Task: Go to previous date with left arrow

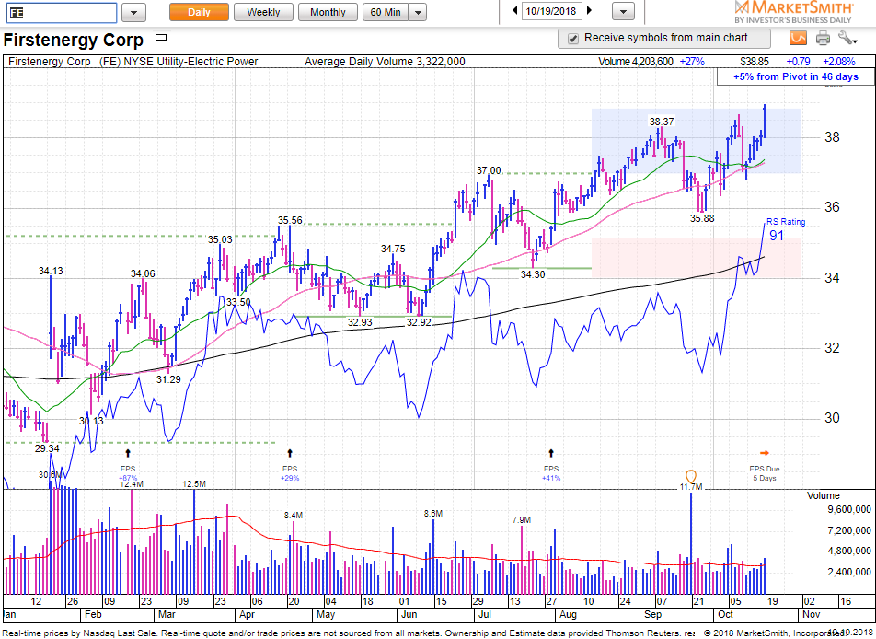Action: click(x=515, y=11)
